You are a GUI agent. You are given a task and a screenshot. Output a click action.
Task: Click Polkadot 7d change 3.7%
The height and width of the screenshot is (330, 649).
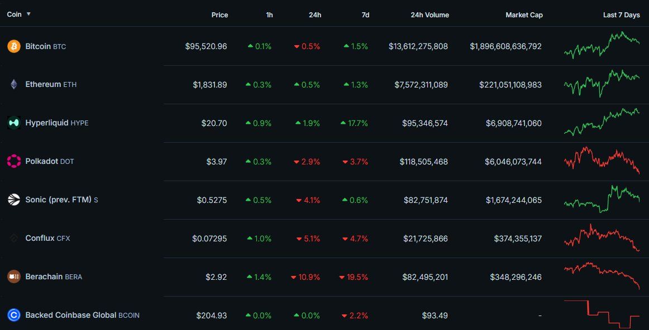356,162
